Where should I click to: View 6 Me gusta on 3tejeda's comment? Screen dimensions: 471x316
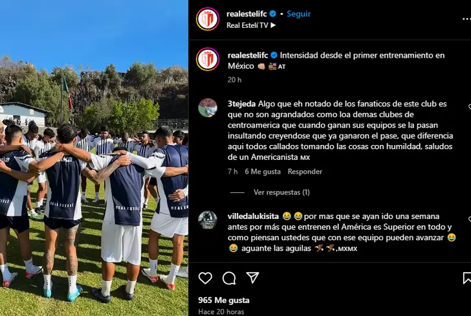(263, 172)
